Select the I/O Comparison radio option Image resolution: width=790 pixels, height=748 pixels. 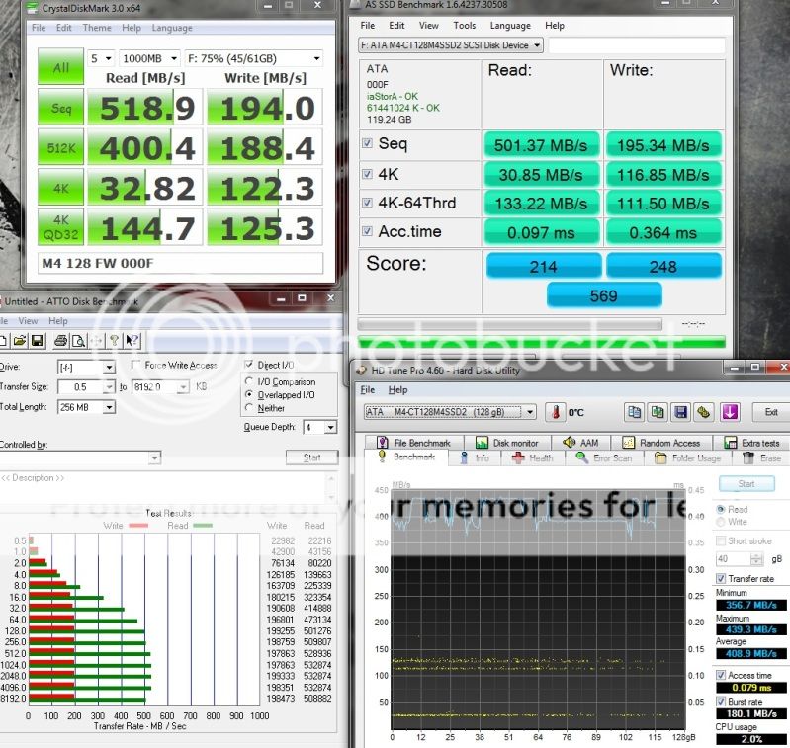249,382
